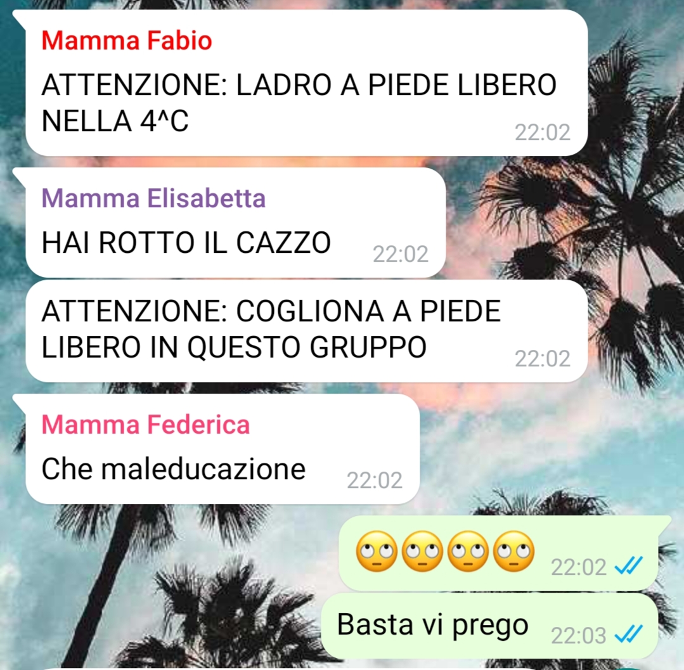This screenshot has width=684, height=670.
Task: Tap the second eye-roll emoji
Action: [x=422, y=551]
